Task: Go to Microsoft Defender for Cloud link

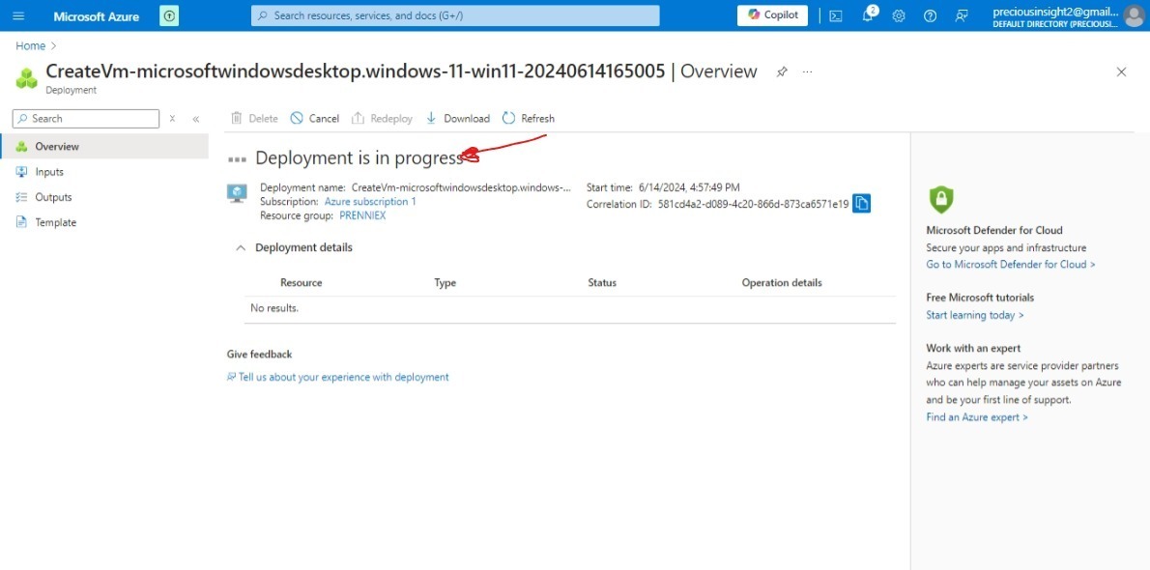Action: pos(1011,264)
